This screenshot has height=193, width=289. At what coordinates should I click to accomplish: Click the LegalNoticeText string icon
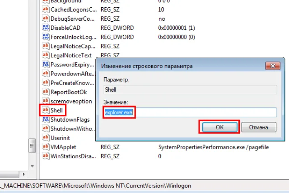pos(46,55)
